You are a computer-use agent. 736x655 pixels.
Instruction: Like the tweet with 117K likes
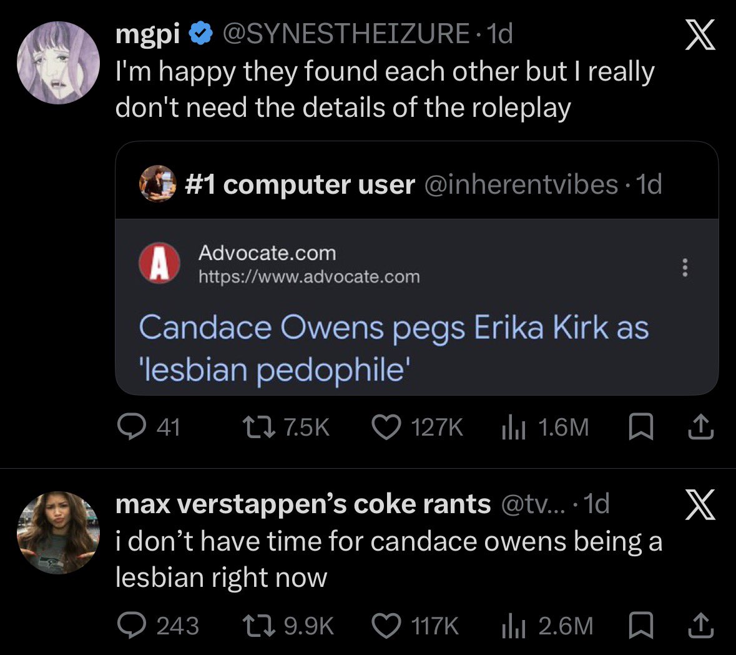coord(386,626)
